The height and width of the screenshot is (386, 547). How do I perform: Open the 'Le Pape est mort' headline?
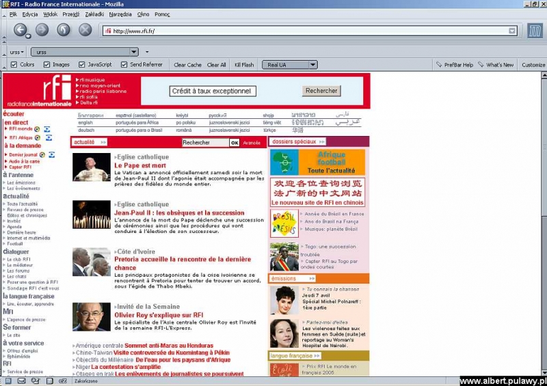[x=140, y=165]
